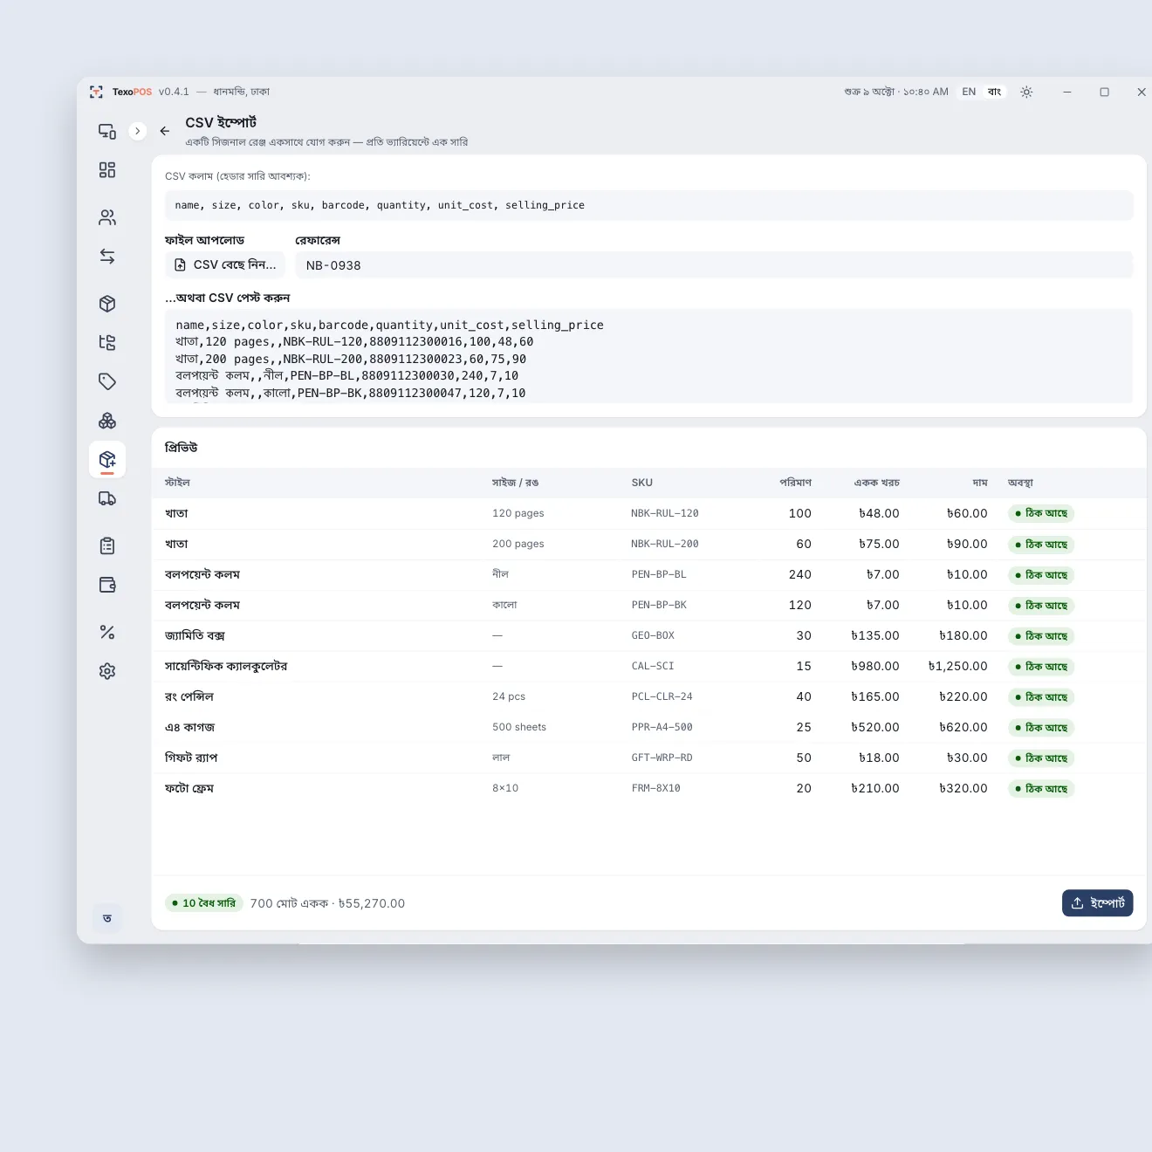Screen dimensions: 1152x1152
Task: Click the গিফট র‍্যাপ row name
Action: pyautogui.click(x=191, y=758)
